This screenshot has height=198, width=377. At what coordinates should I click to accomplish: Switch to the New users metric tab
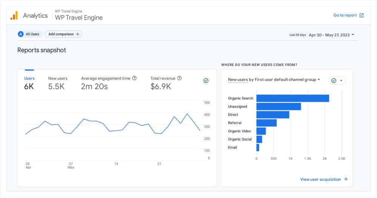[58, 83]
